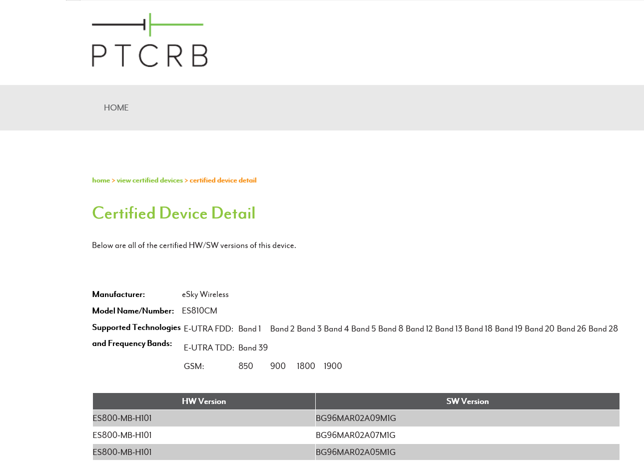
Task: Select the eSky Wireless manufacturer text
Action: click(x=205, y=294)
